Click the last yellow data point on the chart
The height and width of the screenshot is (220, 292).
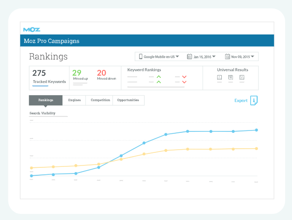point(256,148)
